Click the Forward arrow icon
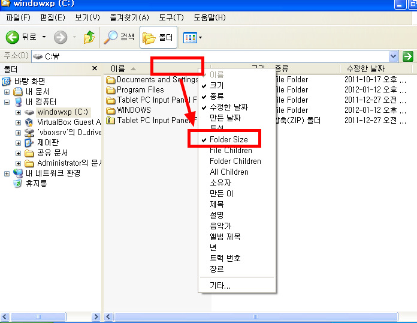417x323 pixels. click(x=61, y=37)
